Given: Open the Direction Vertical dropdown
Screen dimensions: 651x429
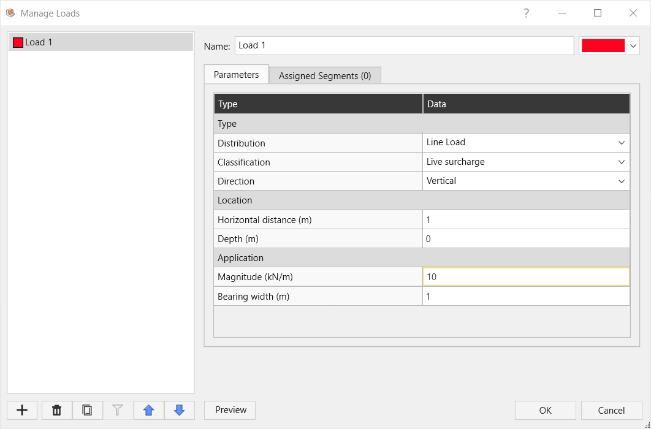Looking at the screenshot, I should pyautogui.click(x=526, y=181).
